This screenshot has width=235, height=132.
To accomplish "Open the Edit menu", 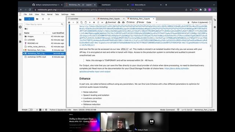I will (31, 14).
